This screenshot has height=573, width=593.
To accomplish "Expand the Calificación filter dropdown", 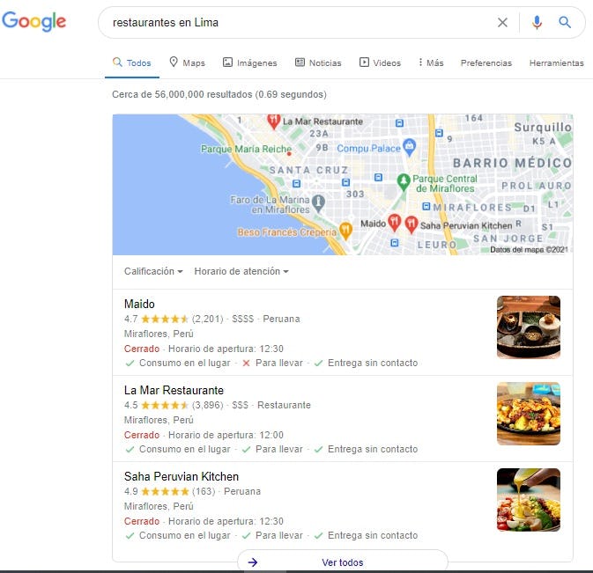I will [x=153, y=271].
